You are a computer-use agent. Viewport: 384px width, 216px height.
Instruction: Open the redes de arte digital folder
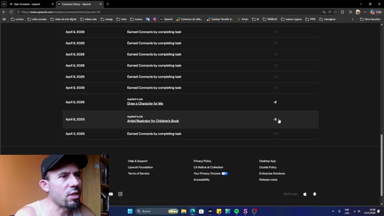click(64, 19)
